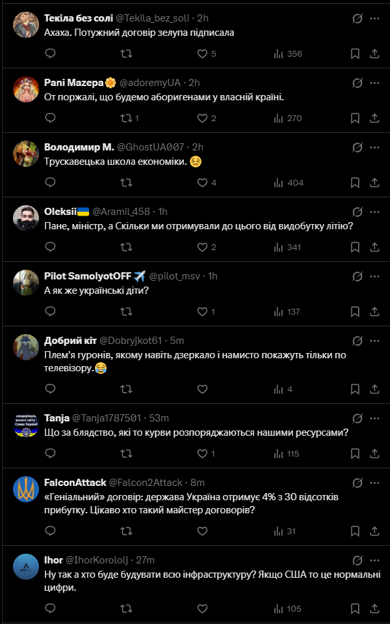Bookmark FalconAttack's tweet

(355, 531)
